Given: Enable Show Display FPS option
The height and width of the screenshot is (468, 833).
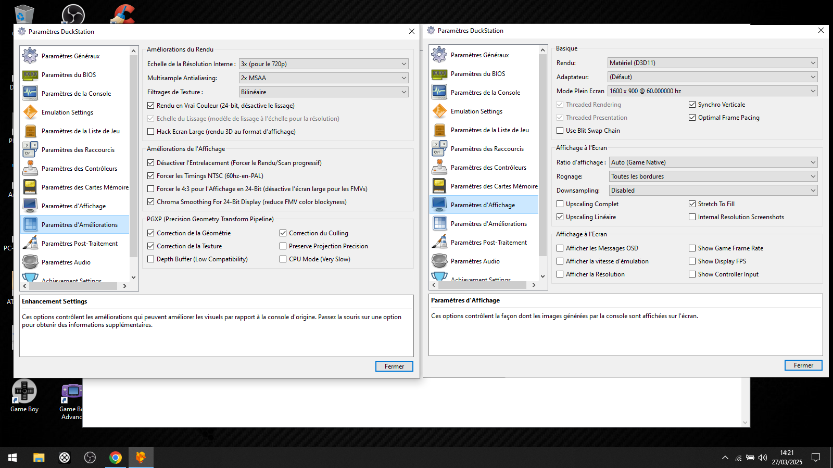Looking at the screenshot, I should 692,261.
